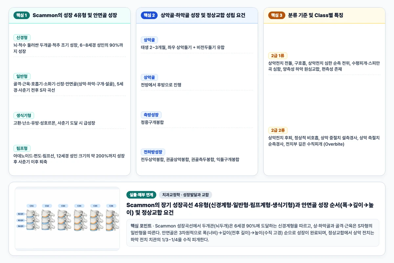This screenshot has width=394, height=263.
Task: Click the 2급 1류 tag
Action: pyautogui.click(x=278, y=56)
